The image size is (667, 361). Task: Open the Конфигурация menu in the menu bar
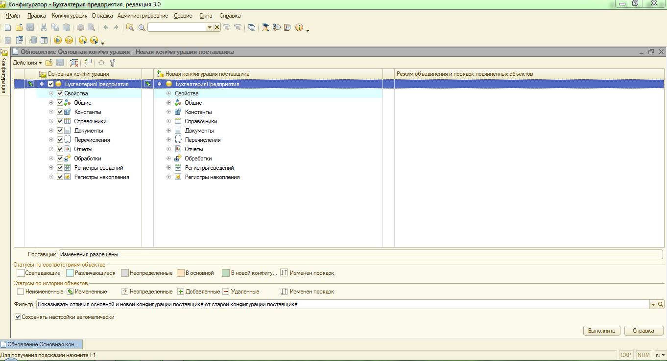coord(70,16)
